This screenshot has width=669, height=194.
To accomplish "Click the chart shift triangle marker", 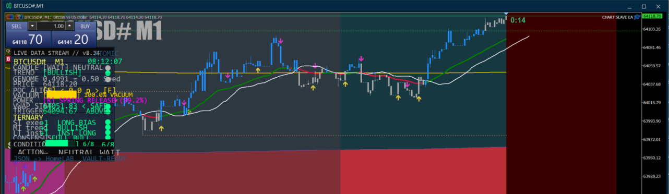I will click(x=506, y=14).
